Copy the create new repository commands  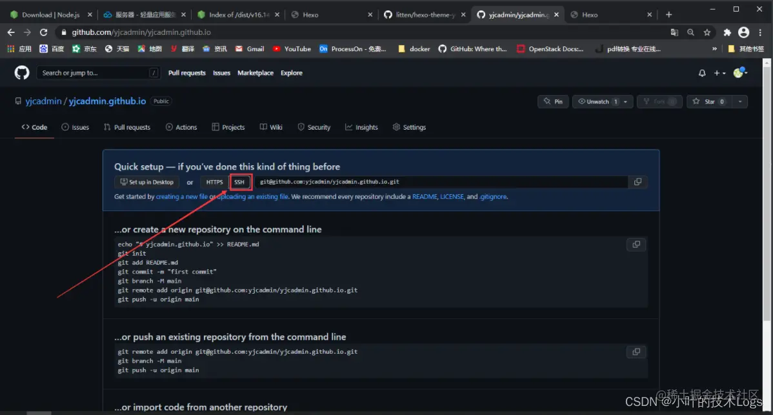(636, 245)
